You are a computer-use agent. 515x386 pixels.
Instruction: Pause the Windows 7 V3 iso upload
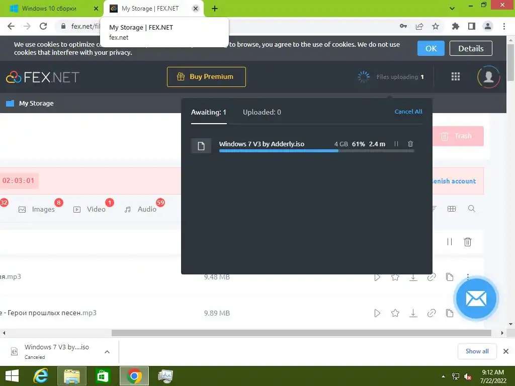coord(396,144)
